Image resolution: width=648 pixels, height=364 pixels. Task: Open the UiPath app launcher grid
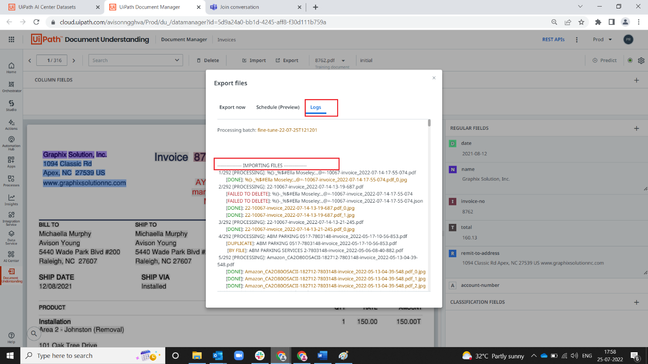pos(11,40)
